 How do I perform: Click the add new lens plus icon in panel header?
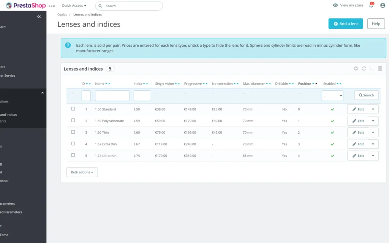tap(356, 68)
